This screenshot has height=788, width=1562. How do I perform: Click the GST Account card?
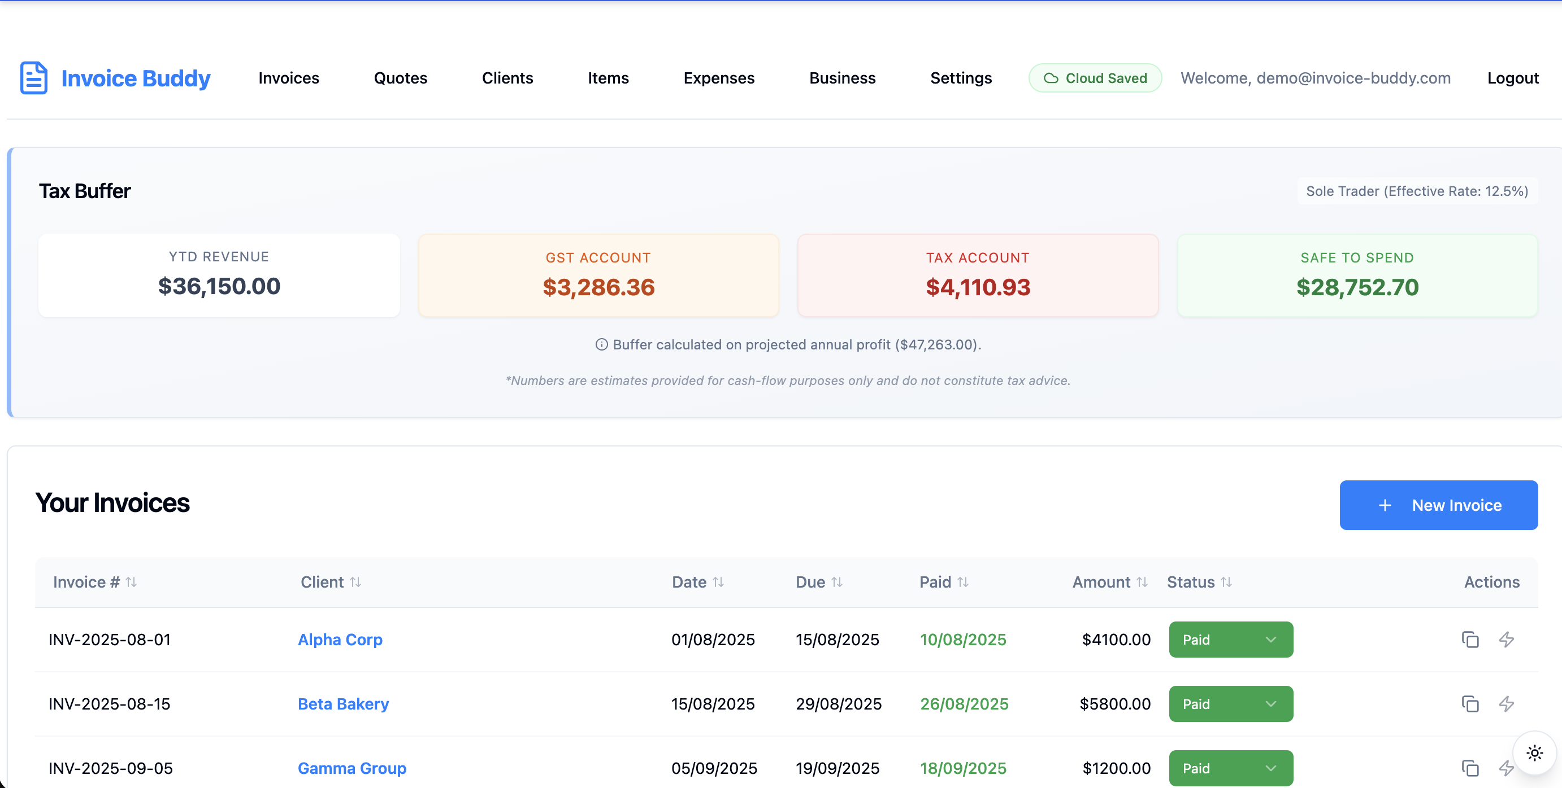tap(598, 275)
